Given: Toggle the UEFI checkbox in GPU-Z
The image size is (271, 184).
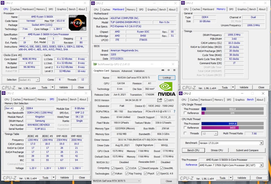Looking at the screenshot, I should [x=166, y=100].
